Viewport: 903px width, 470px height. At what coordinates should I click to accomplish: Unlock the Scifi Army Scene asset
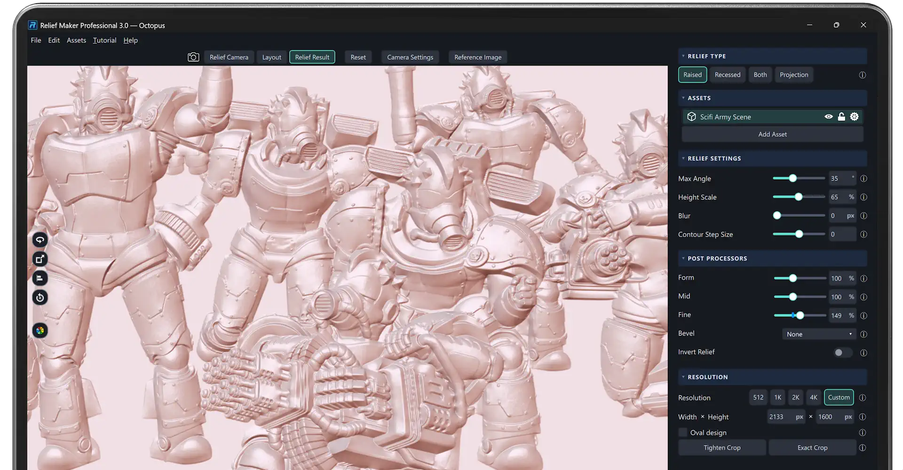click(841, 117)
